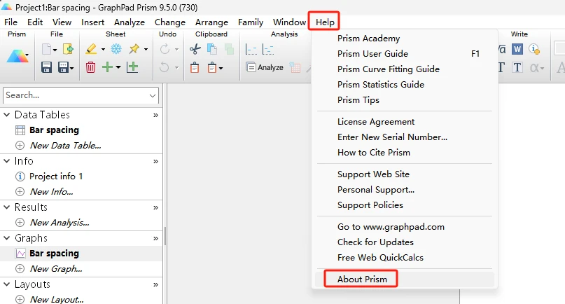The image size is (565, 304).
Task: Click the plus icon beside New Analysis
Action: [x=20, y=223]
